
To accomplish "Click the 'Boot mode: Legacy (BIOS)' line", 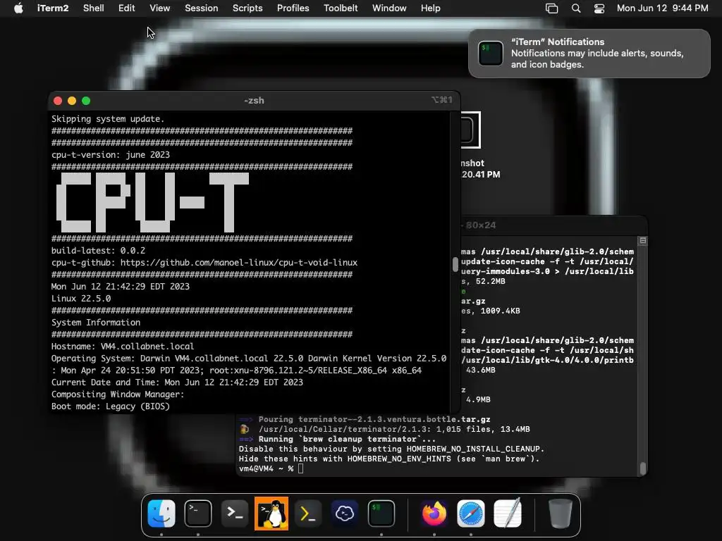I will [x=111, y=406].
